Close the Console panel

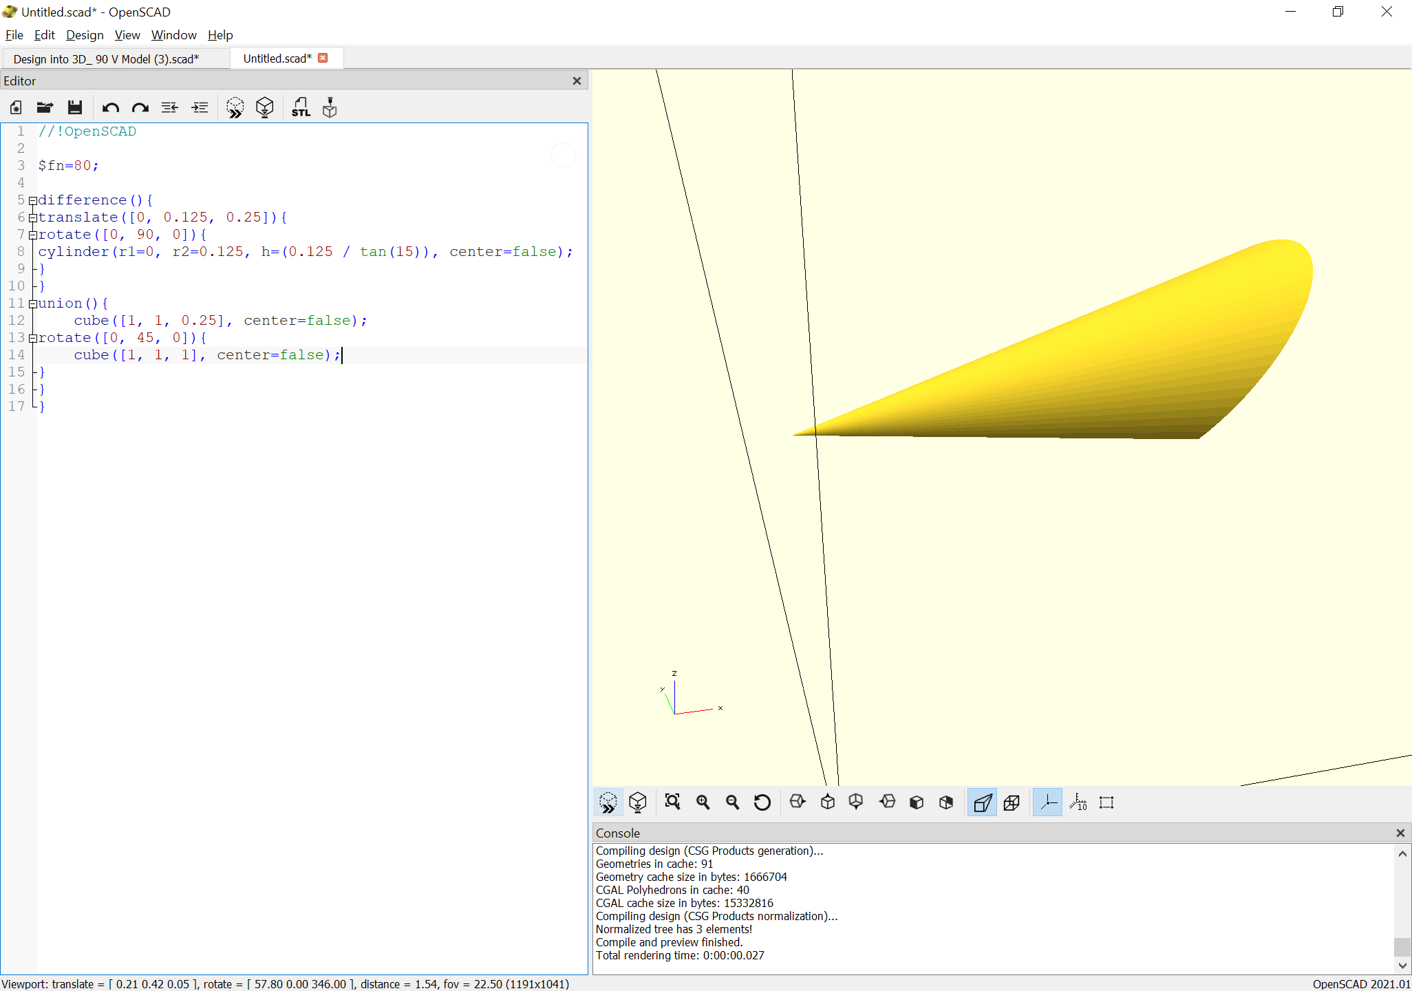1400,833
